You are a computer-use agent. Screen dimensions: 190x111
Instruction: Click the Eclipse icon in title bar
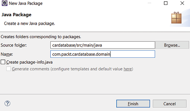tap(4, 4)
